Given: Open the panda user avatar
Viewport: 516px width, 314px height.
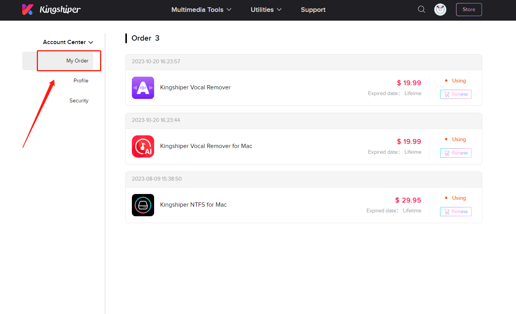Looking at the screenshot, I should (x=440, y=10).
